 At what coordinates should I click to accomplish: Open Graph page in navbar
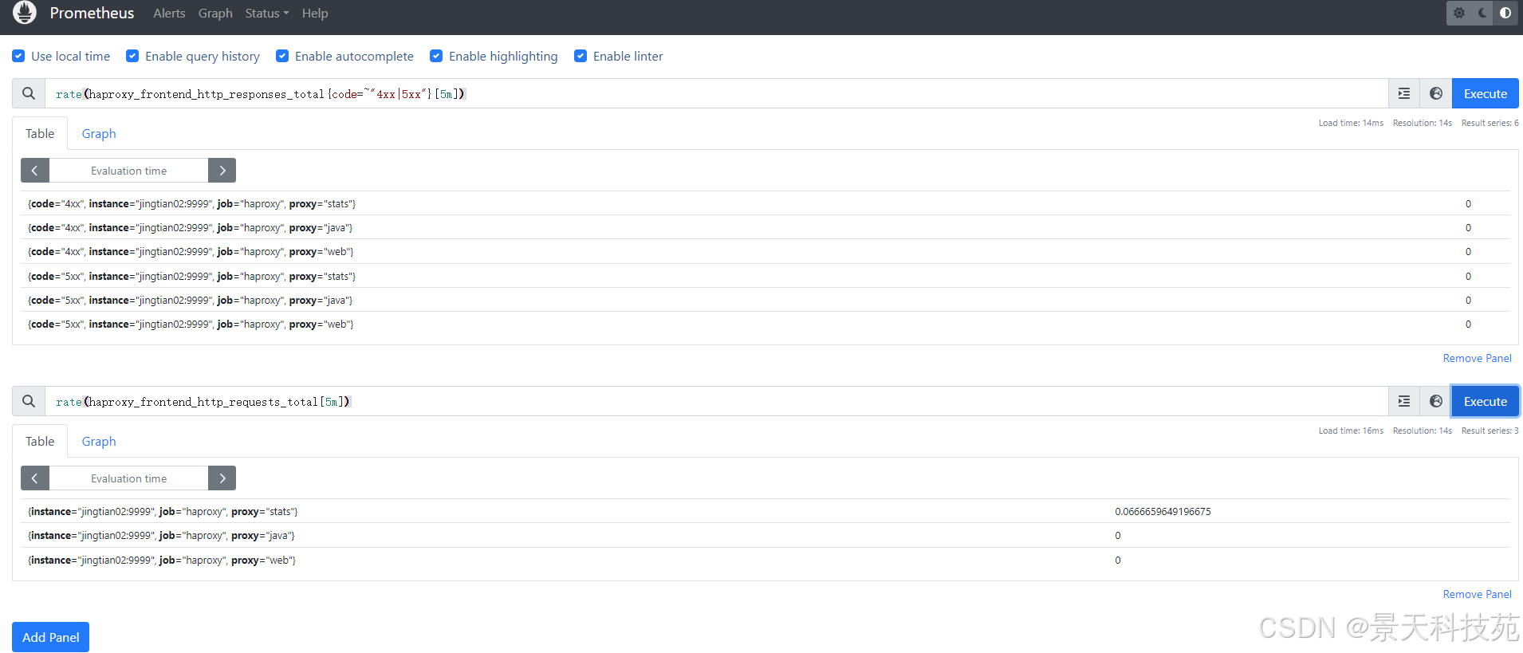215,14
